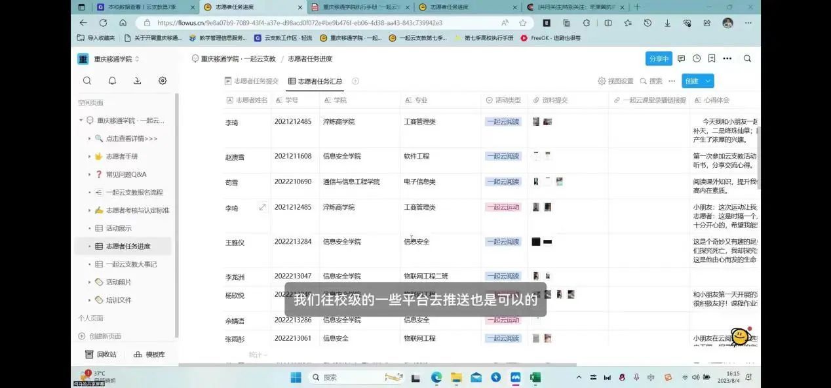The image size is (831, 388).
Task: Open the 创建 button dropdown arrow
Action: point(707,81)
